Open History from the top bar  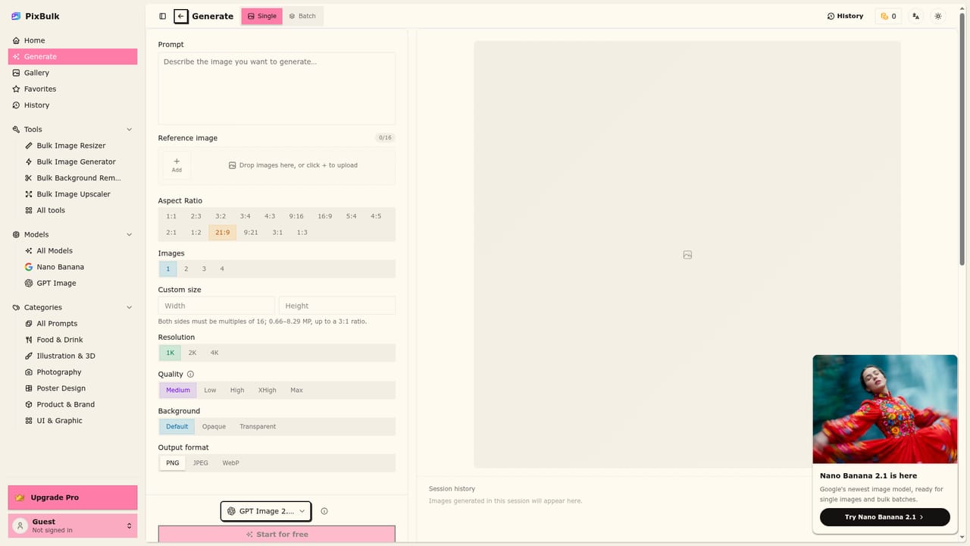tap(845, 16)
